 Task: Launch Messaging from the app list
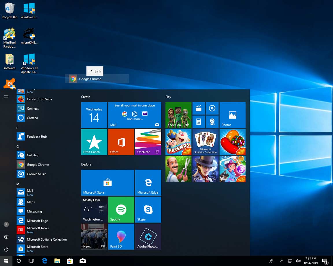coord(46,211)
